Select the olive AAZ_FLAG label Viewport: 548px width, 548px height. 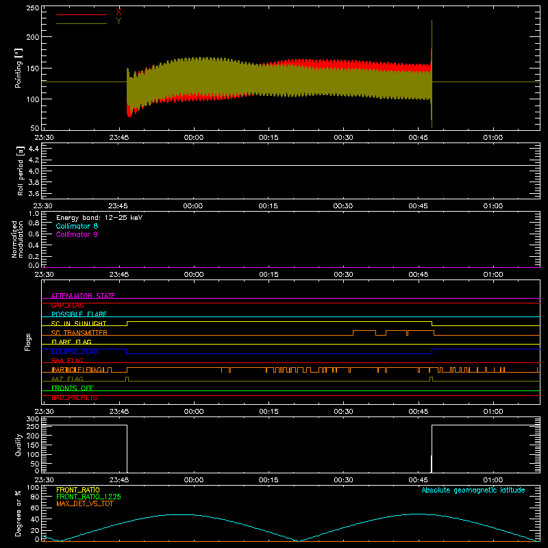pos(67,379)
